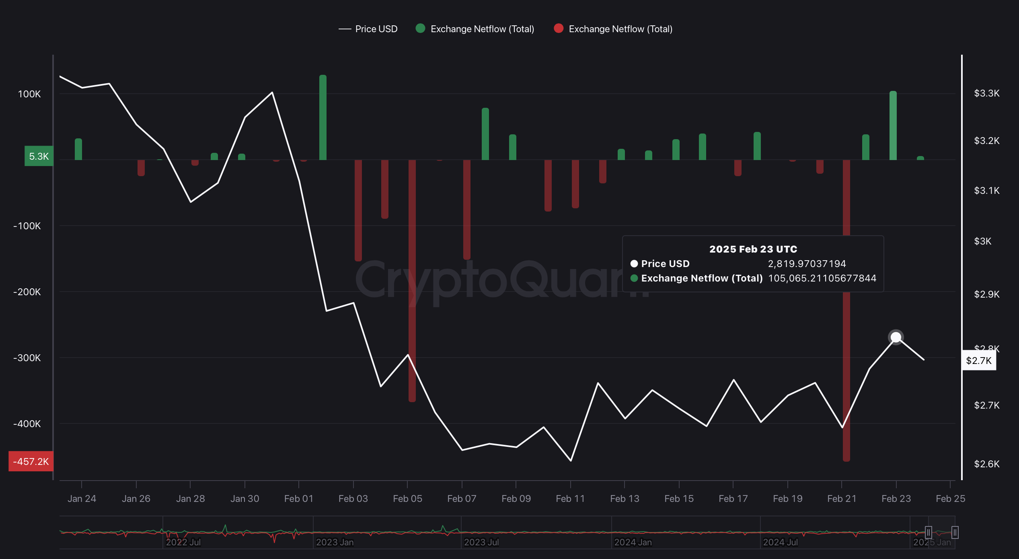This screenshot has width=1019, height=559.
Task: Click the white dot beside Price USD in tooltip
Action: (x=634, y=264)
